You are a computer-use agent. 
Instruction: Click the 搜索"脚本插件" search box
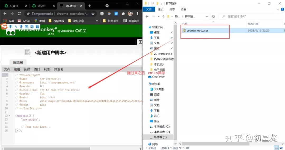[251, 17]
